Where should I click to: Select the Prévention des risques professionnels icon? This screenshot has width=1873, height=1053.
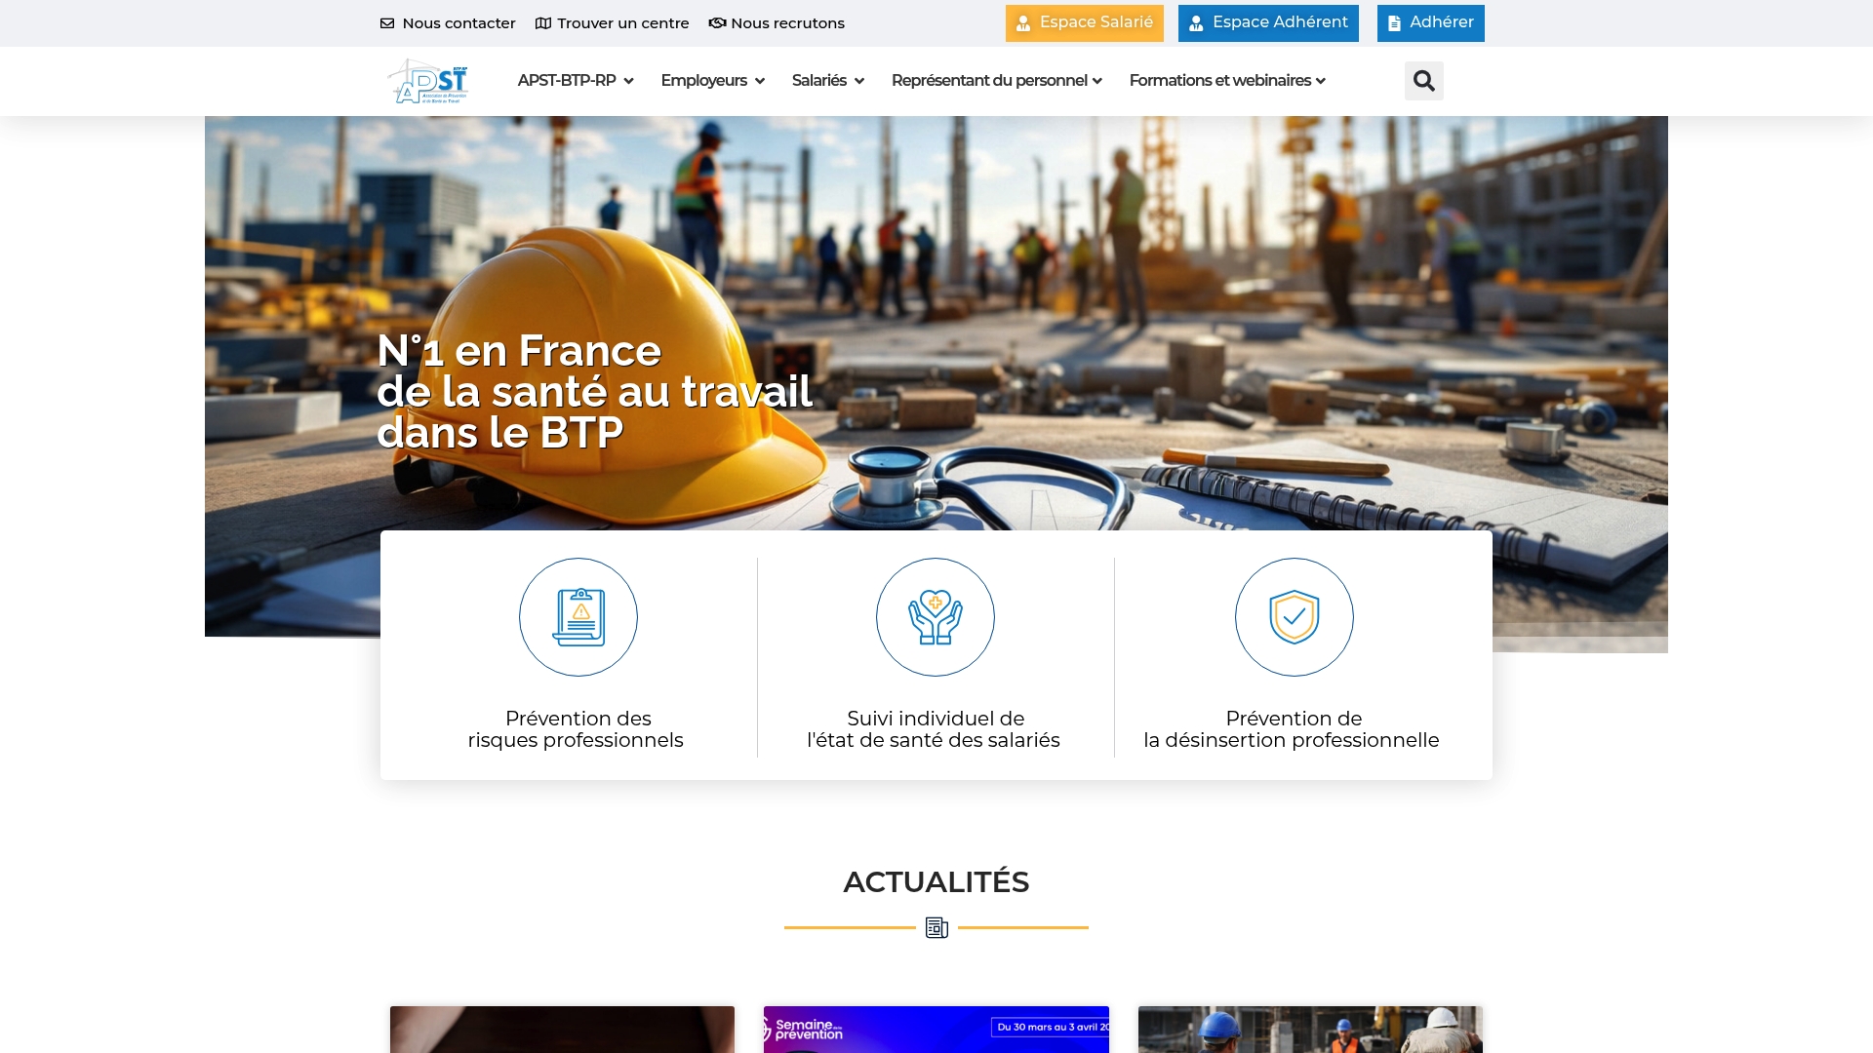click(x=578, y=616)
